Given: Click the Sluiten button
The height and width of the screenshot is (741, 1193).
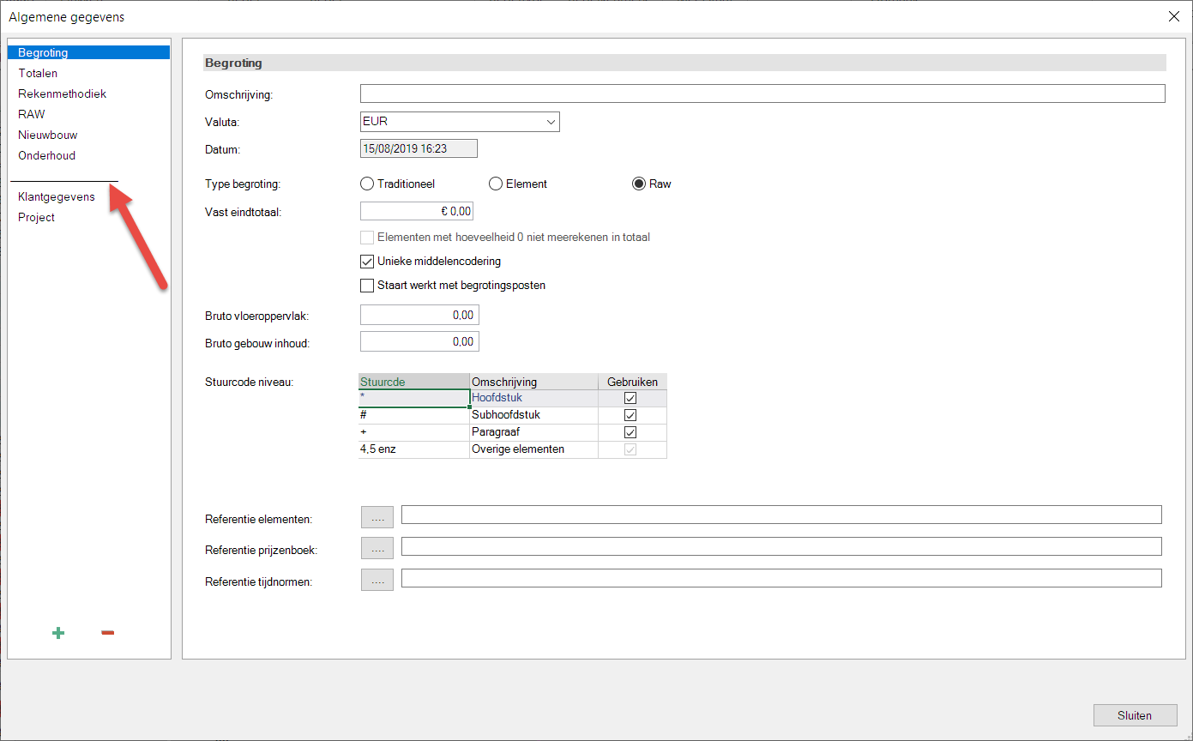Looking at the screenshot, I should click(1135, 715).
